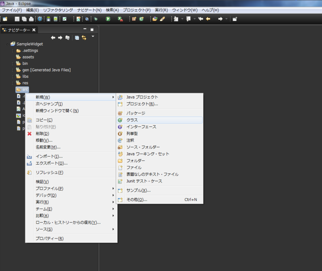Click the green Run toolbar icon
Viewport: 322px width, 271px height.
[x=108, y=19]
